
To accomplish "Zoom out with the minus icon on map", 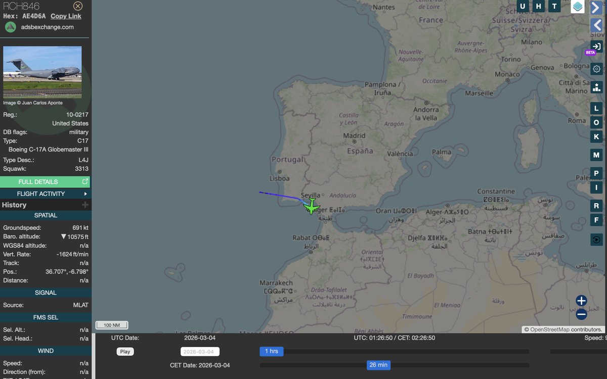I will pyautogui.click(x=581, y=314).
